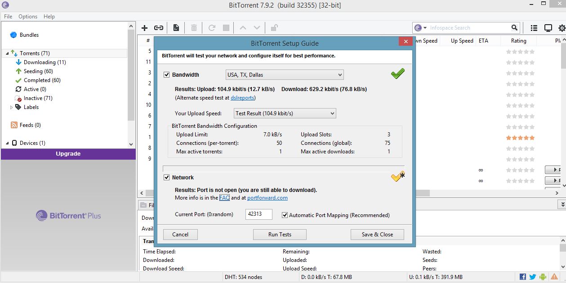Viewport: 566px width, 283px height.
Task: Disable the Network test section
Action: 166,177
